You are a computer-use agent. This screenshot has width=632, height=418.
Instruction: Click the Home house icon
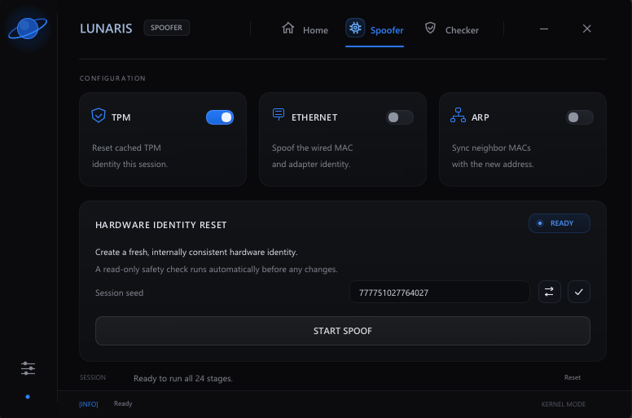pos(287,28)
